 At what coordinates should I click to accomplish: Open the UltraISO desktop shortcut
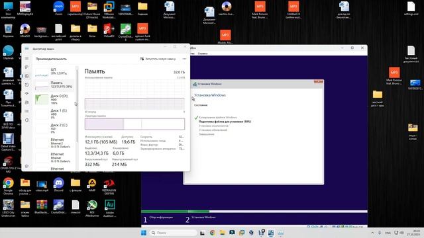[25, 30]
